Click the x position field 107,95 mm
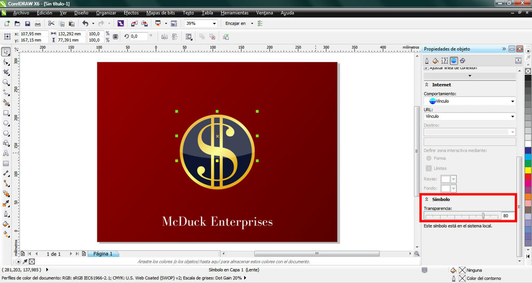Viewport: 532px width, 283px height. click(33, 34)
